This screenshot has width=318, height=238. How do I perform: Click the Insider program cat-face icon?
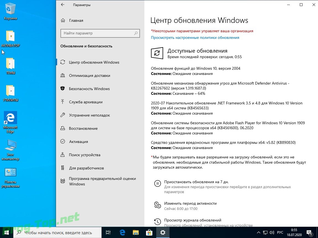(x=63, y=181)
